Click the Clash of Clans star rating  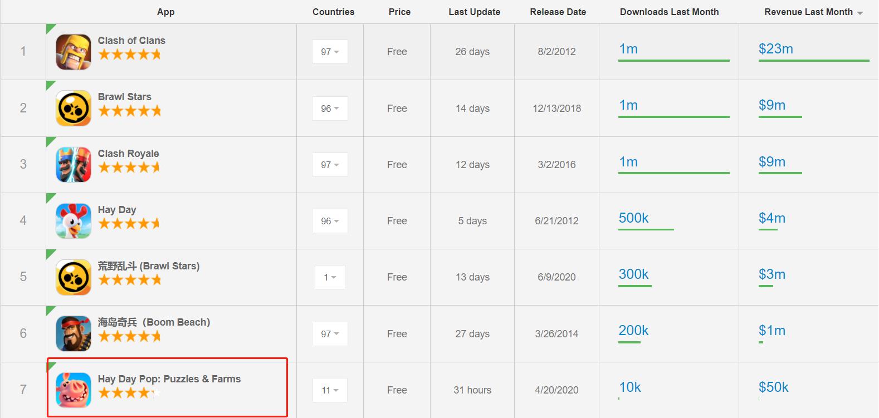129,55
